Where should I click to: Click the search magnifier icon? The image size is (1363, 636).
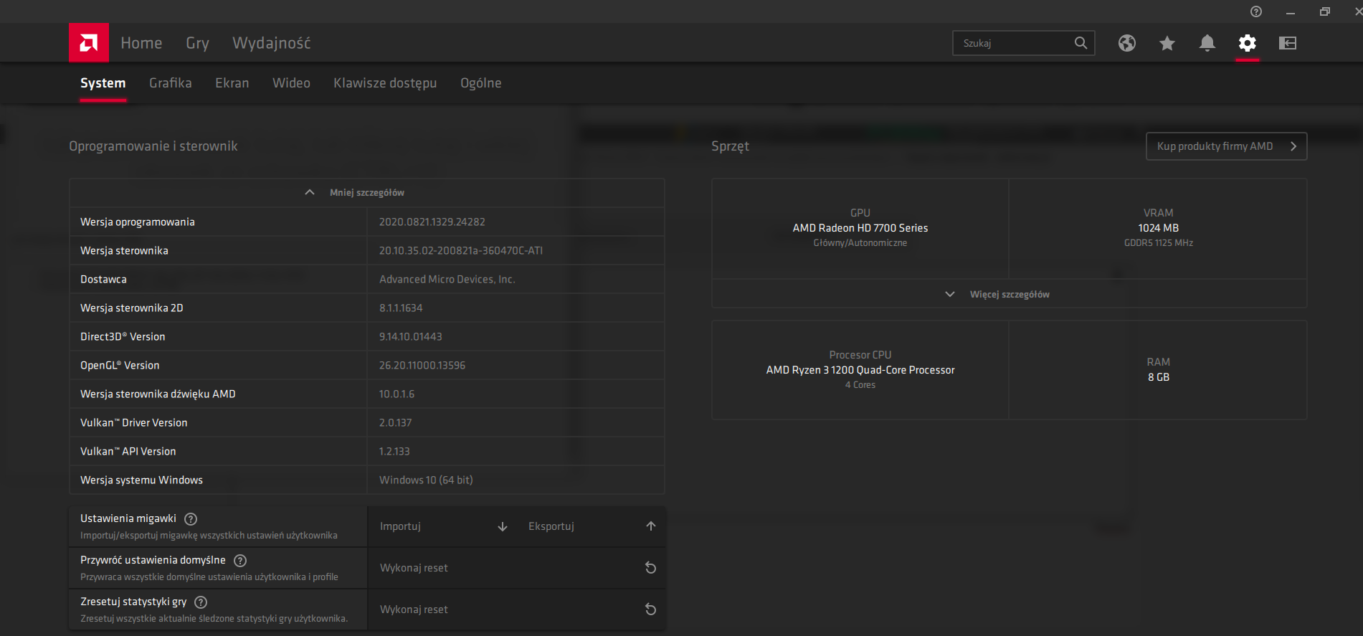[1081, 43]
